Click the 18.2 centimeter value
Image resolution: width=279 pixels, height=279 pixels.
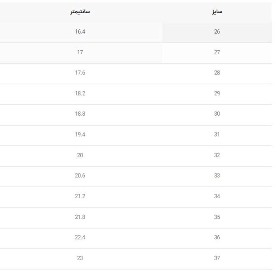pos(80,93)
